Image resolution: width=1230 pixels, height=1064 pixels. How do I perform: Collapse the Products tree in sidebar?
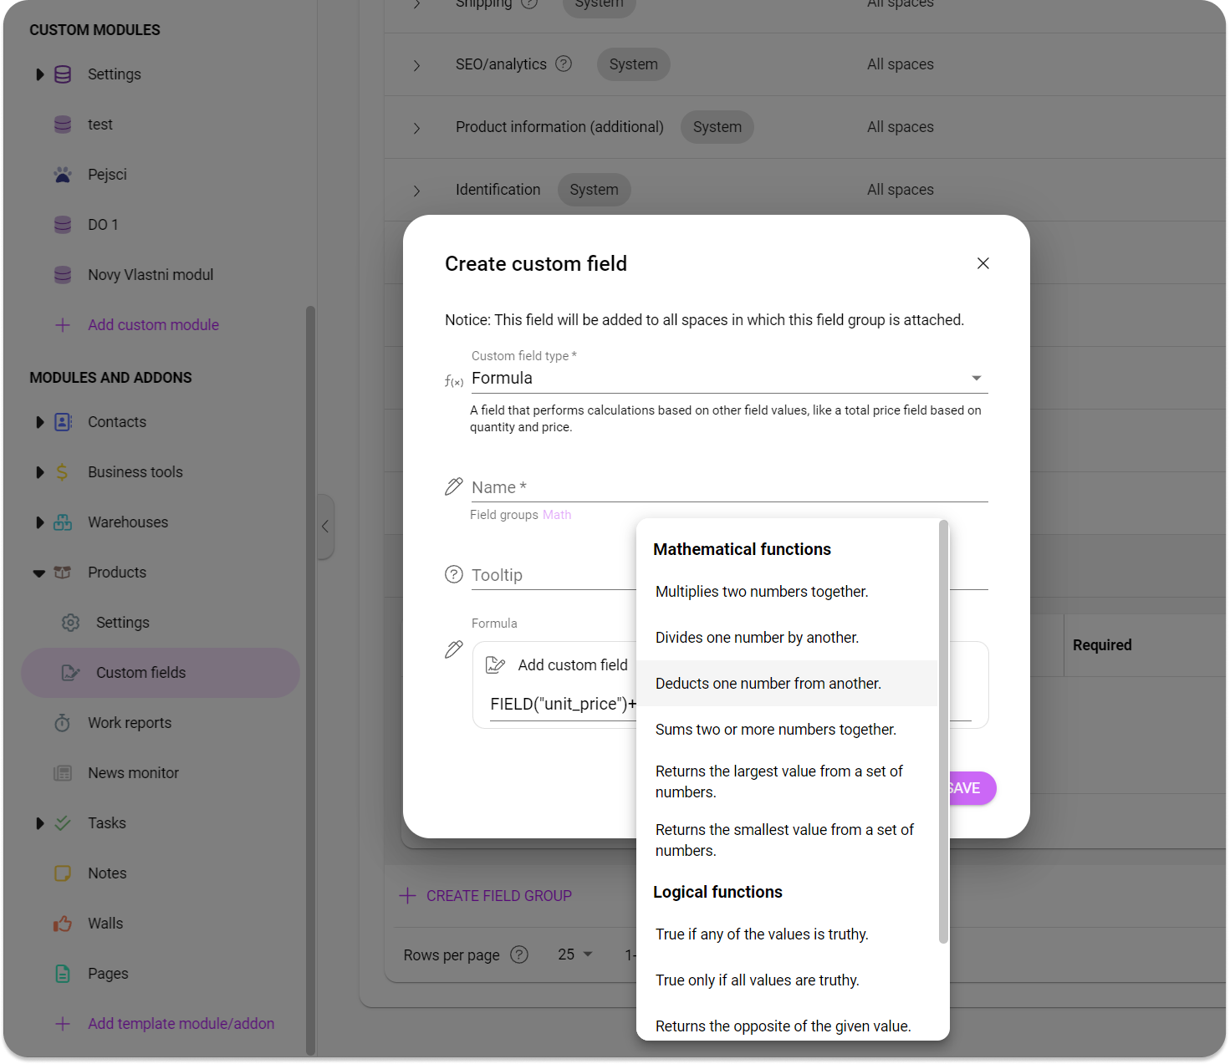(x=39, y=573)
